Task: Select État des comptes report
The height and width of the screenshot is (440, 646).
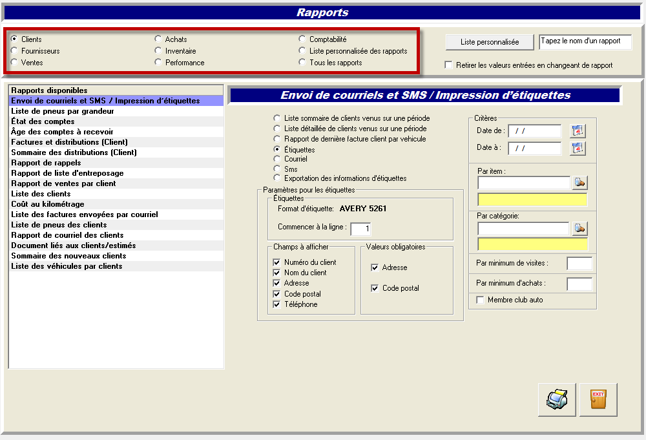Action: point(116,121)
